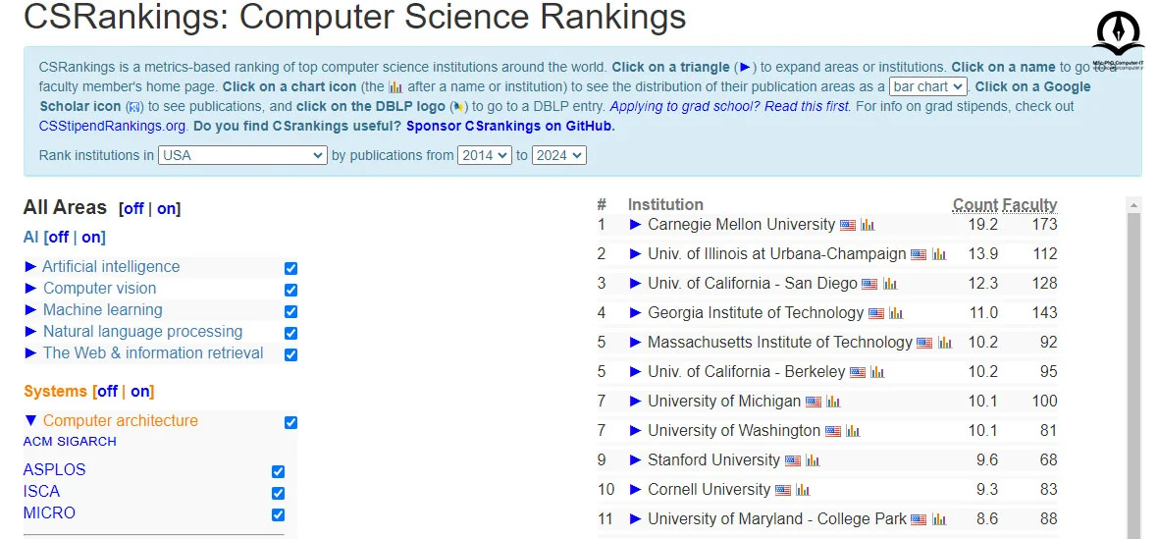Open chart icon for Georgia Institute of Technology

896,314
